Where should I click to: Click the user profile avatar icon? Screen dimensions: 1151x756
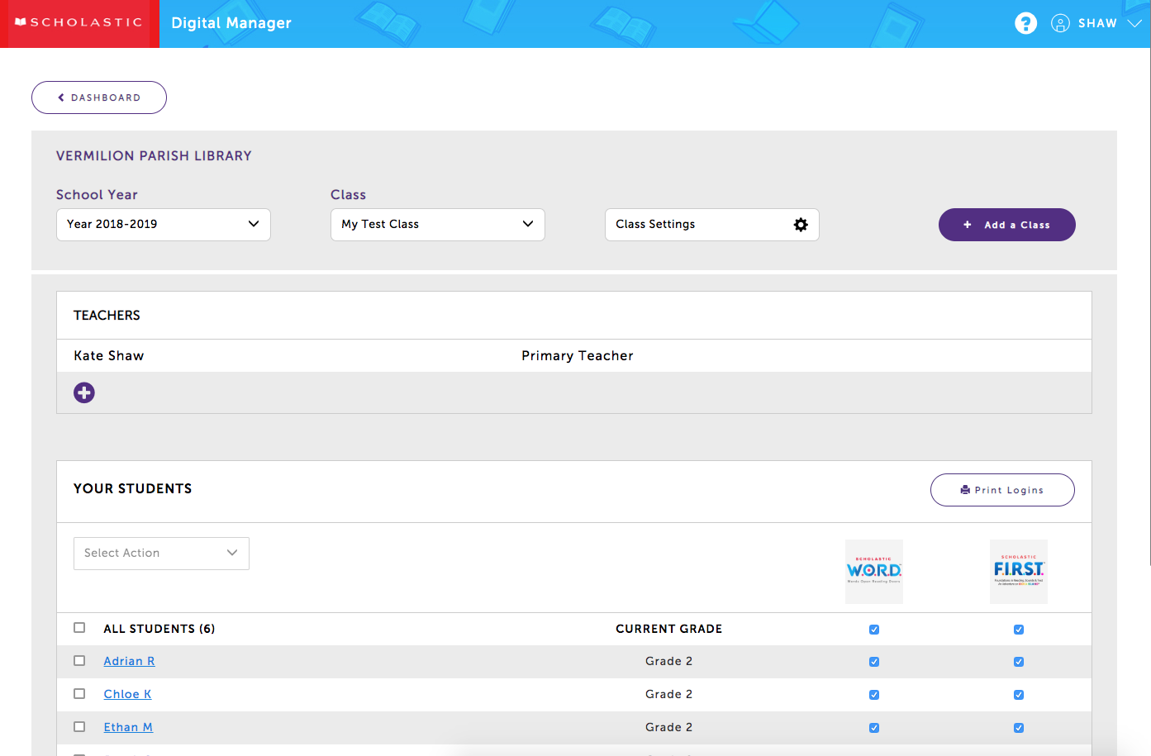1060,23
